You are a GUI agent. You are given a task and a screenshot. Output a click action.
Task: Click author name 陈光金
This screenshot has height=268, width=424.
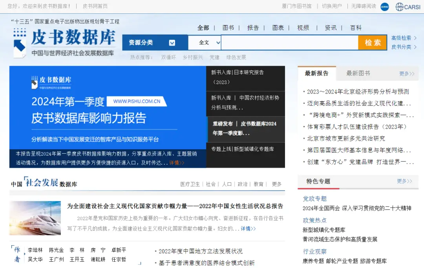(x=56, y=250)
